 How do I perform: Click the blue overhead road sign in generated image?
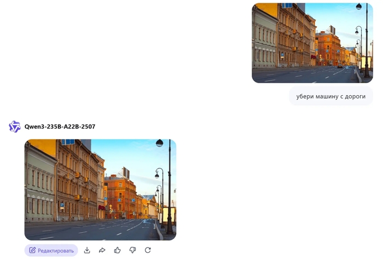pyautogui.click(x=68, y=142)
